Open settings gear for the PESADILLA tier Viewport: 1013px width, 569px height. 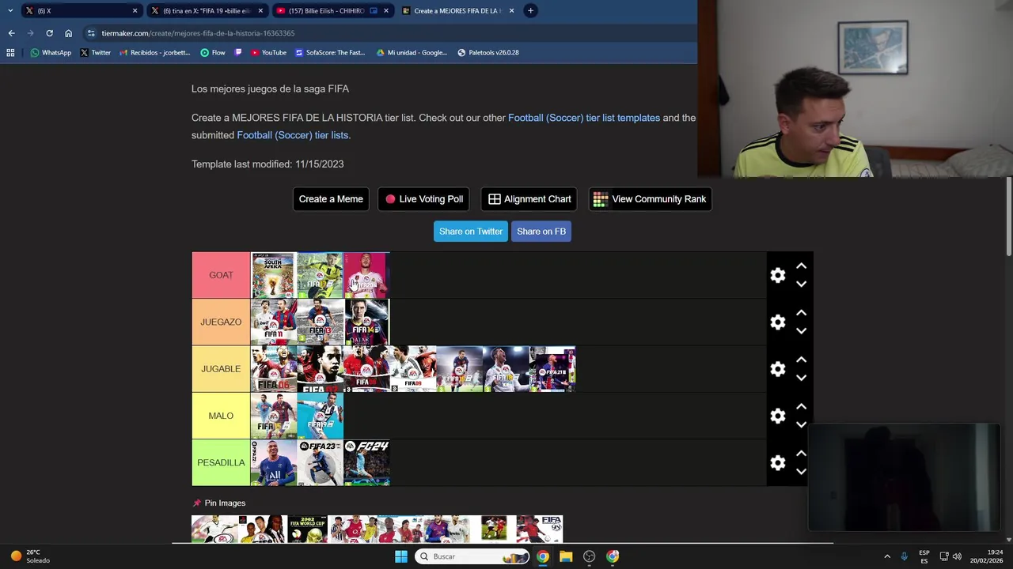(778, 463)
